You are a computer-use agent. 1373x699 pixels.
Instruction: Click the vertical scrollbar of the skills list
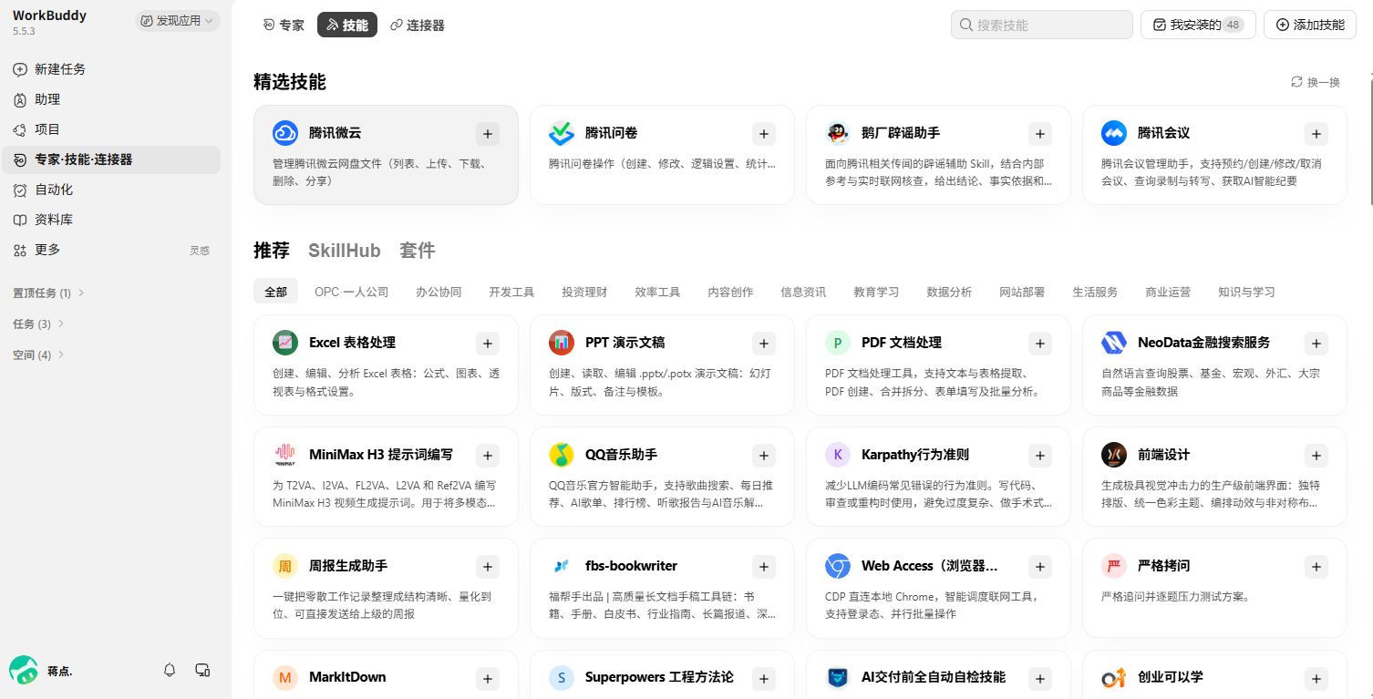click(x=1369, y=141)
